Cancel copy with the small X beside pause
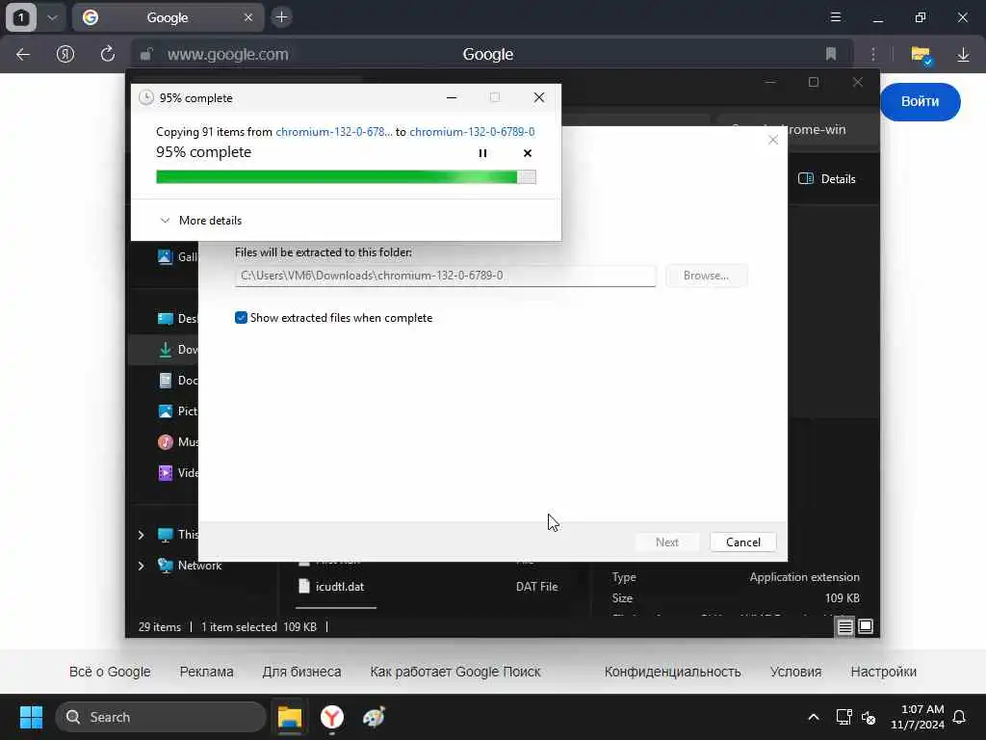The image size is (986, 740). tap(527, 153)
